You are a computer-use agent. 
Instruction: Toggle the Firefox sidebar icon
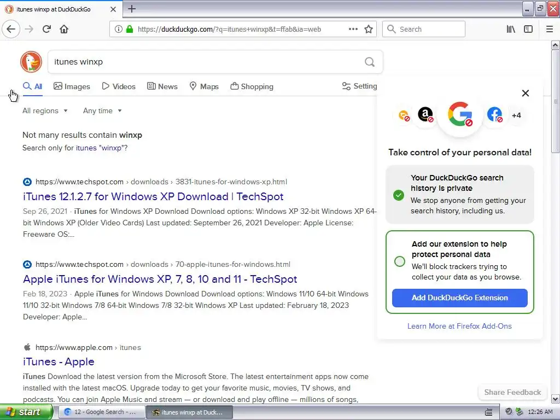(528, 29)
